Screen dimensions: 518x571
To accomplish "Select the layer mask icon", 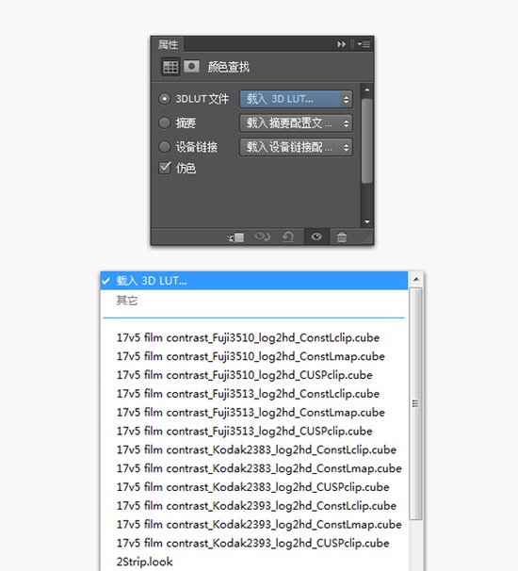I will click(191, 67).
